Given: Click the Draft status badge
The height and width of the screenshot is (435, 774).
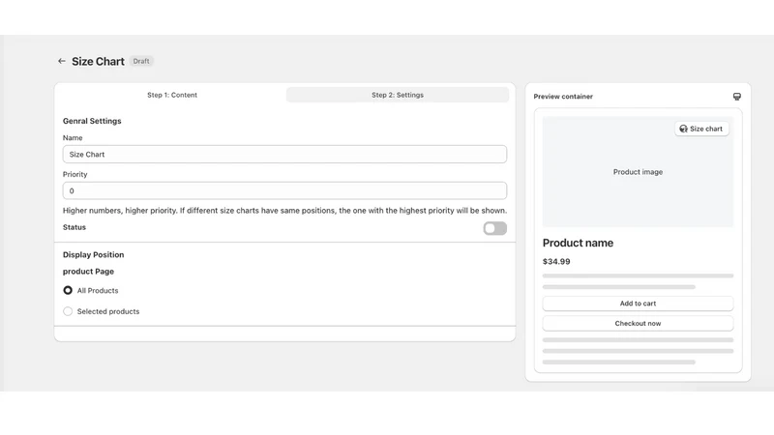Looking at the screenshot, I should tap(141, 61).
